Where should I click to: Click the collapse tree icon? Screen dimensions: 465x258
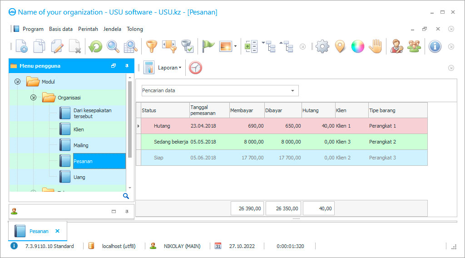(287, 47)
